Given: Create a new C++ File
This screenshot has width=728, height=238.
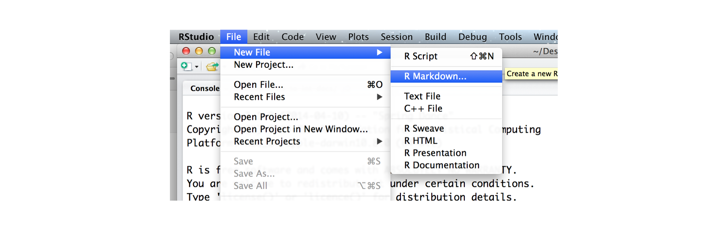Looking at the screenshot, I should point(423,108).
